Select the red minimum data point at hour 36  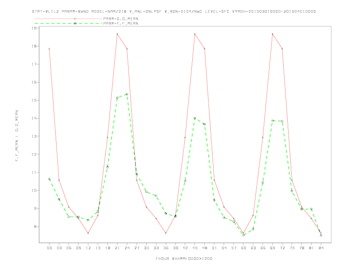click(166, 233)
